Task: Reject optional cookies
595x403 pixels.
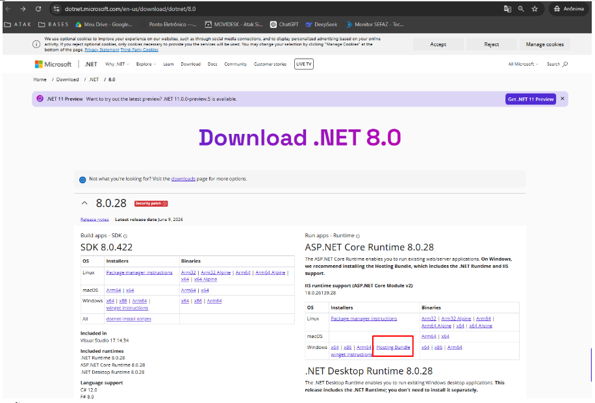Action: pos(492,44)
